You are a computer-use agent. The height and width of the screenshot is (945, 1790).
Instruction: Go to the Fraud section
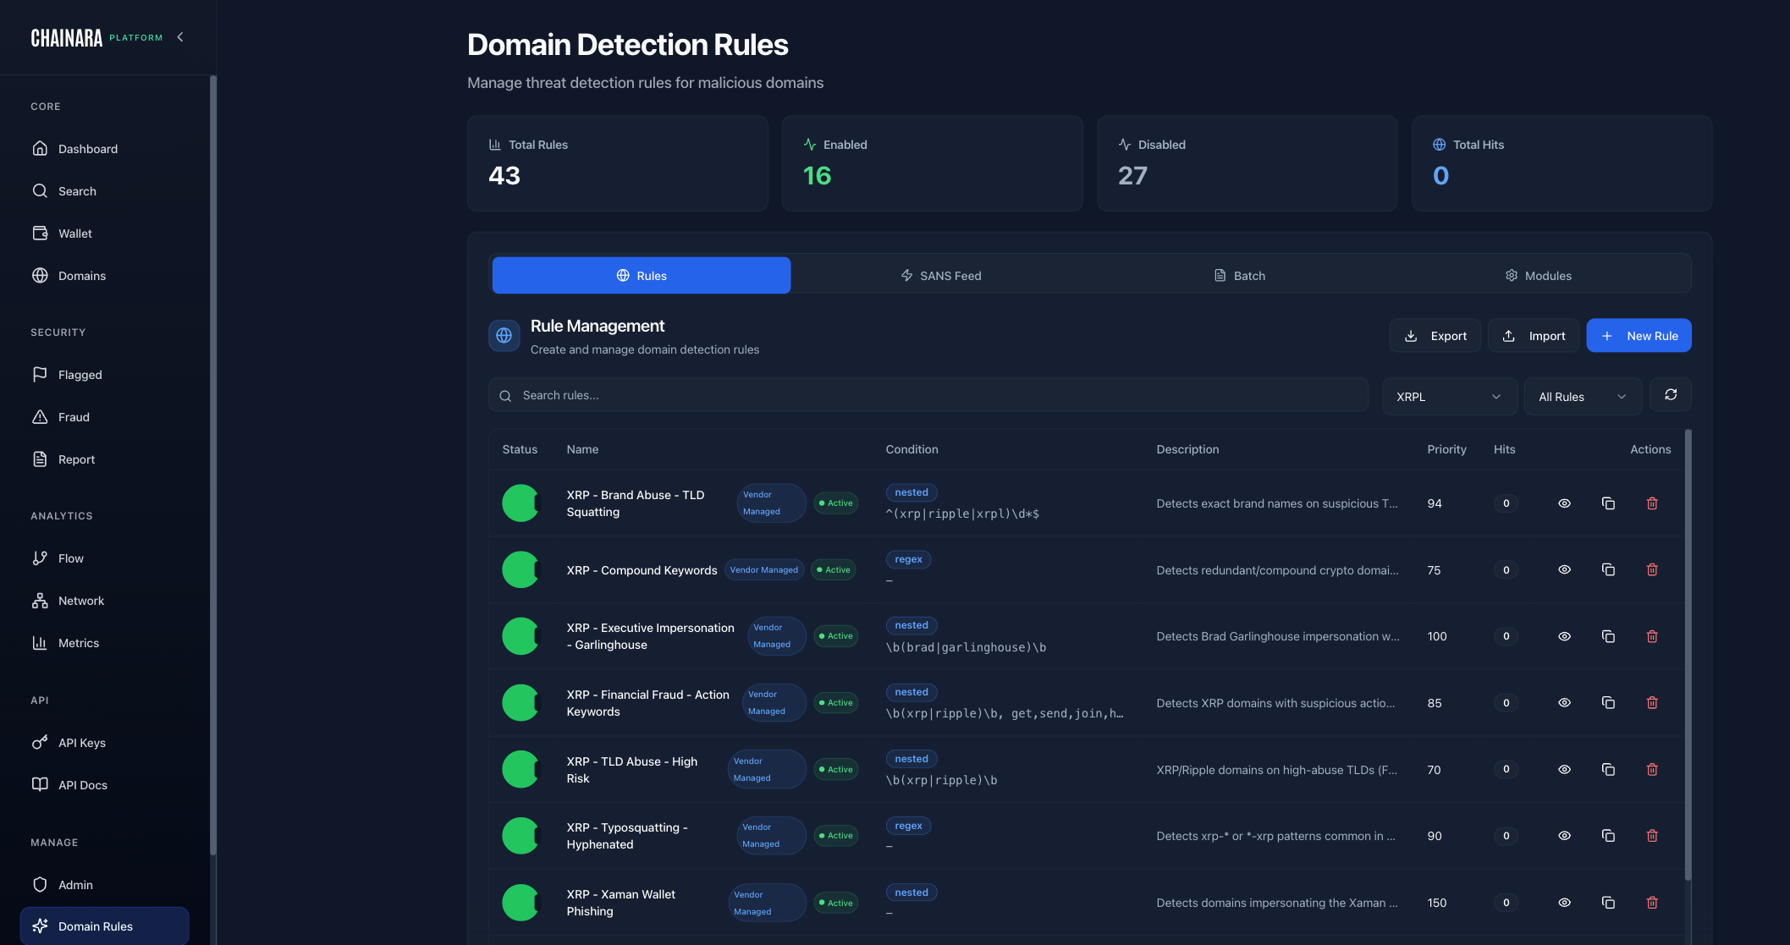coord(105,417)
